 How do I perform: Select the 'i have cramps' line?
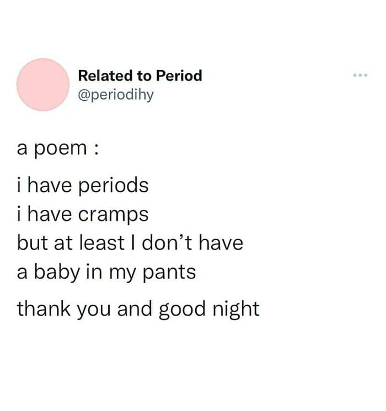tap(83, 215)
